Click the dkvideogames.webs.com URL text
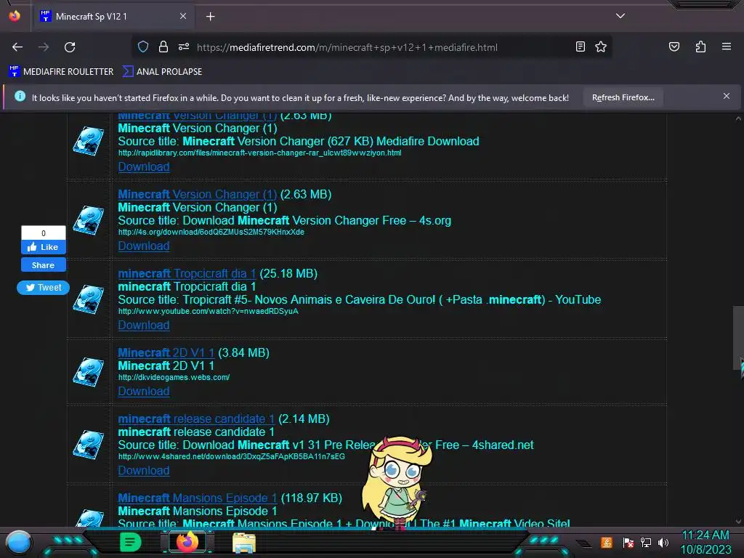The image size is (744, 558). 174,377
